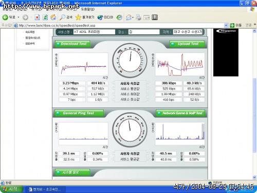Image resolution: width=257 pixels, height=193 pixels.
Task: Select the 8.97 Mbps service maximum
Action: pyautogui.click(x=72, y=94)
